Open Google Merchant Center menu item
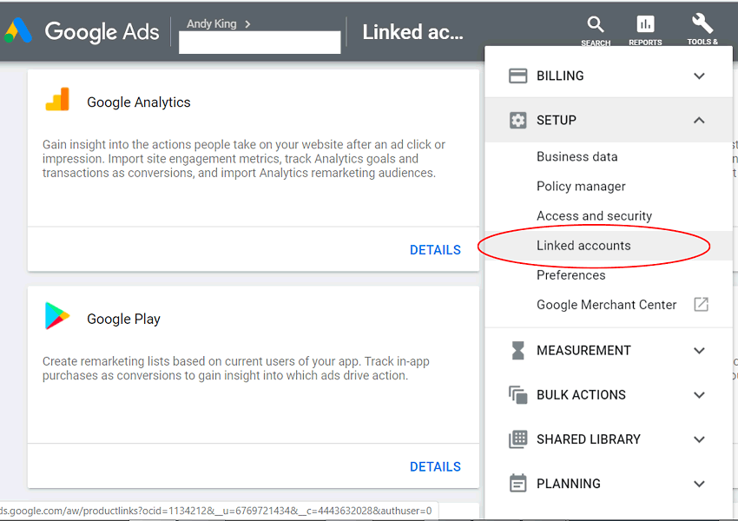738x521 pixels. pyautogui.click(x=609, y=305)
